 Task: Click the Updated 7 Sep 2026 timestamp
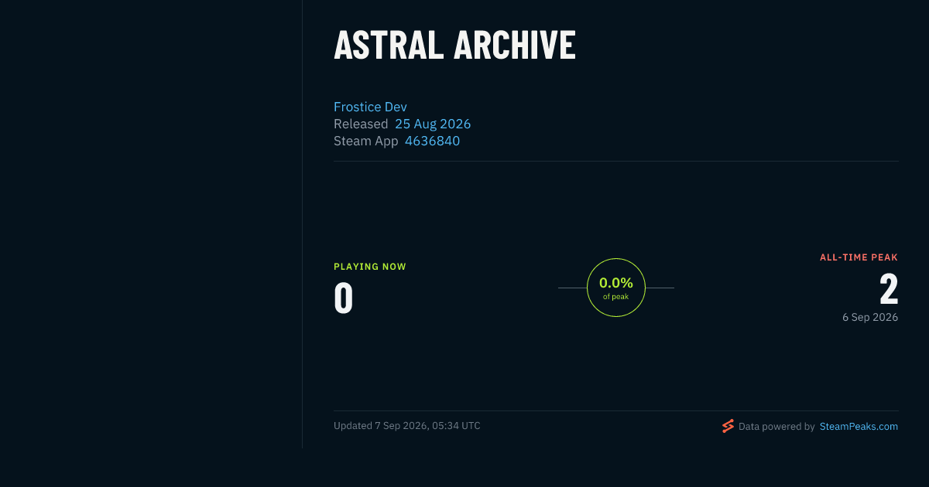(407, 426)
